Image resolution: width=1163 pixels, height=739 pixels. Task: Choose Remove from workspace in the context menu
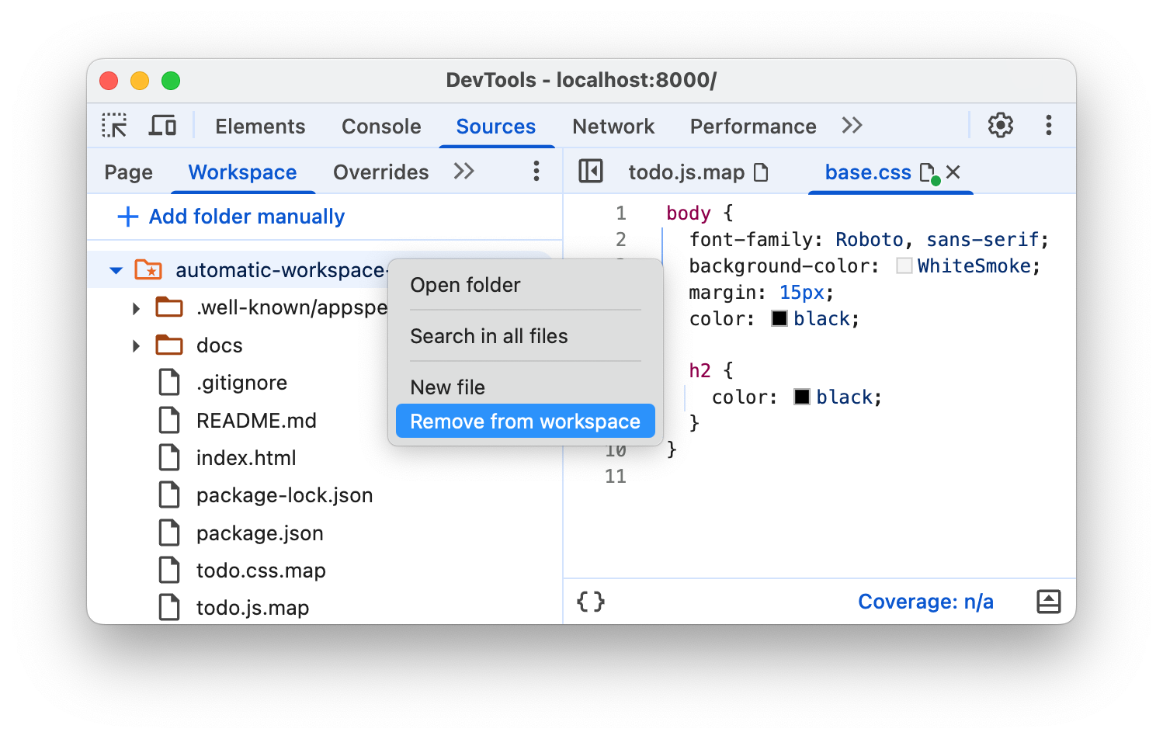[x=524, y=421]
